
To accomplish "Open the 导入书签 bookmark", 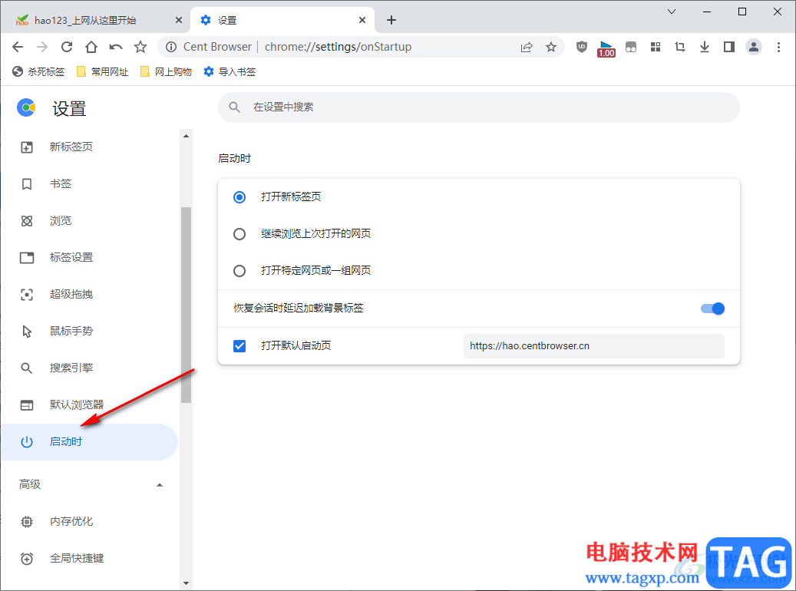I will pyautogui.click(x=230, y=71).
